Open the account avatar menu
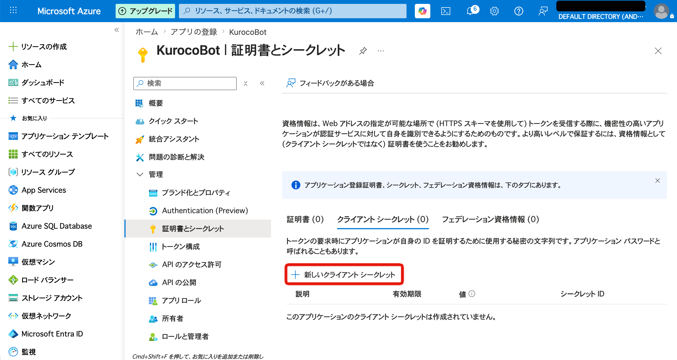The height and width of the screenshot is (360, 677). 662,11
